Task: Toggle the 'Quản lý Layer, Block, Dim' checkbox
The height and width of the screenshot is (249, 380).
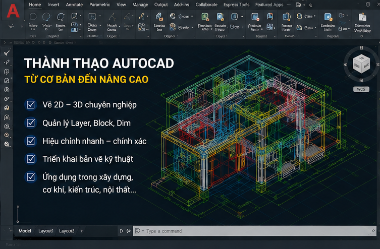Action: [x=31, y=123]
